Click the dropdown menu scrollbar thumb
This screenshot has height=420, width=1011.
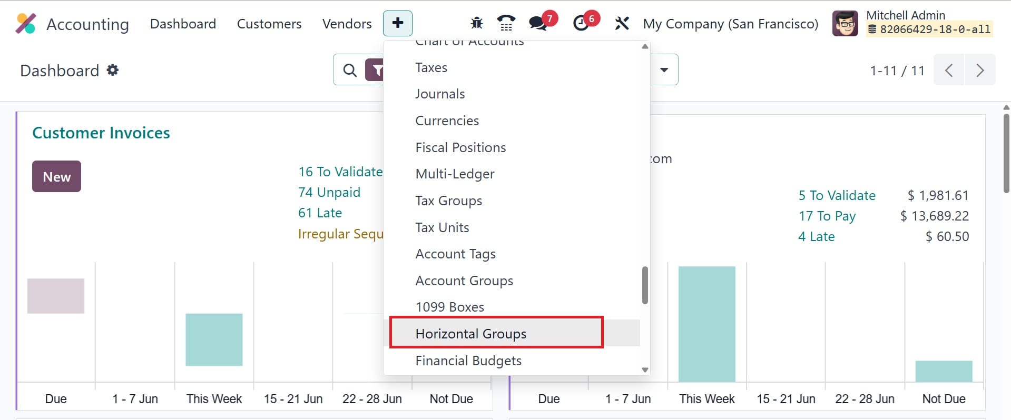pos(645,285)
